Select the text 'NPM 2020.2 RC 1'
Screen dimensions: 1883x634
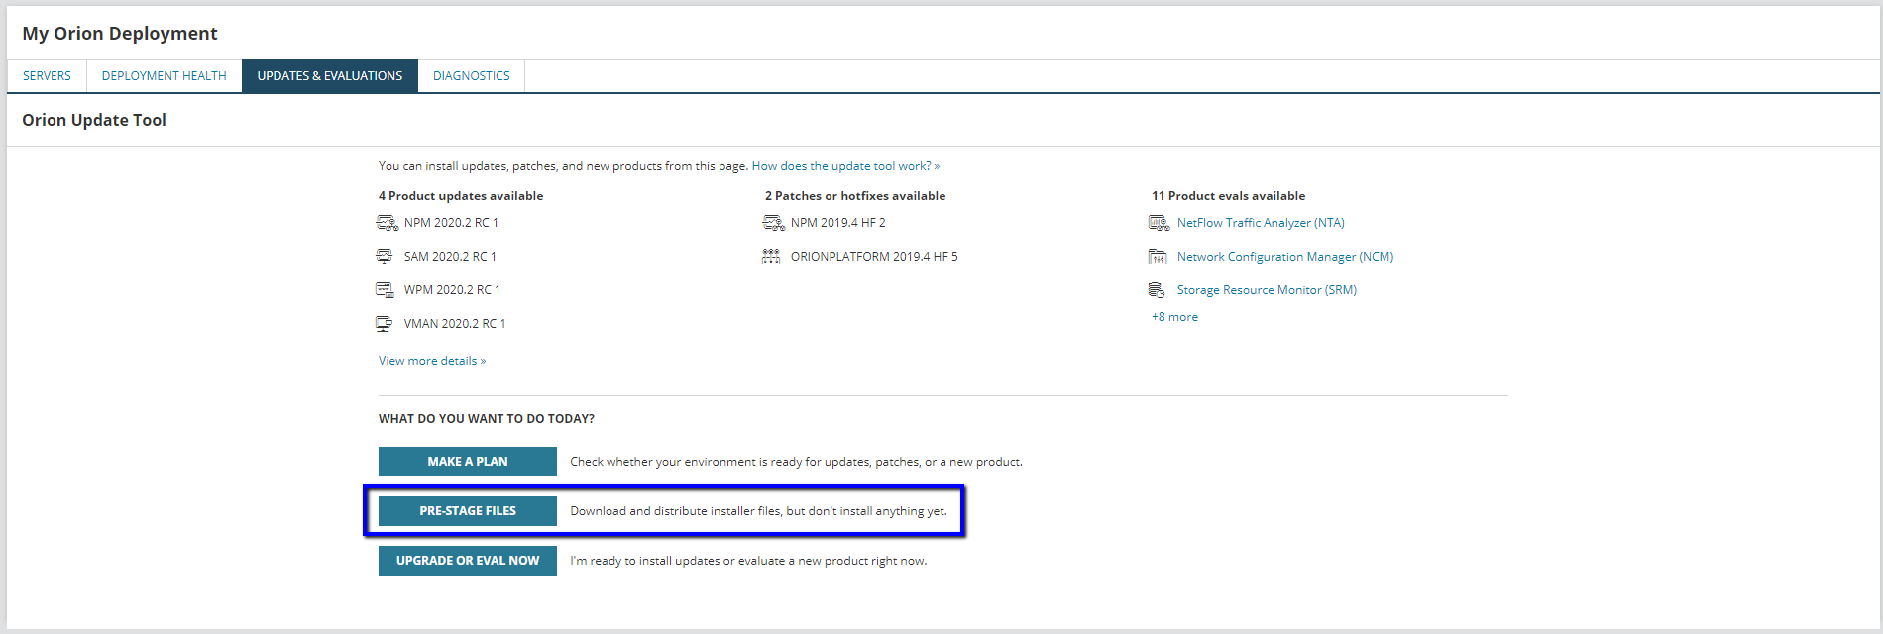tap(451, 223)
